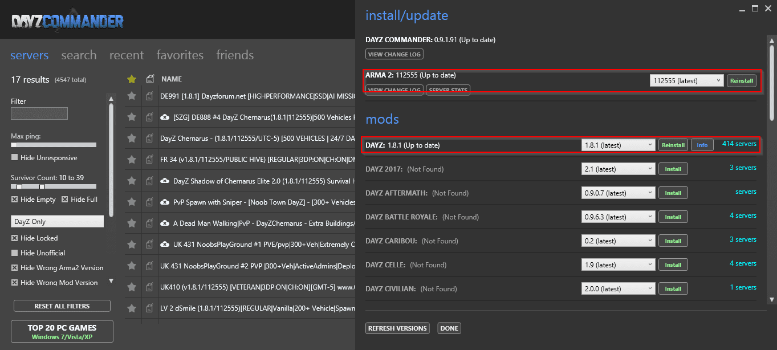Open DAYZ CELLE 1.9 version dropdown

619,265
